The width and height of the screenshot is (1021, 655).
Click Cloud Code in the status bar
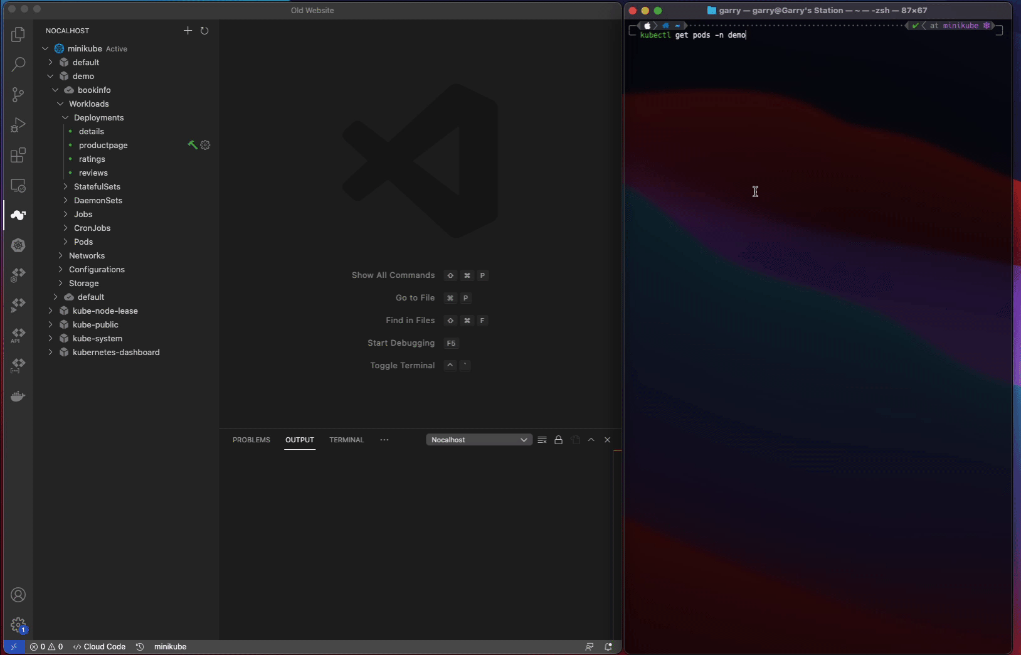[99, 647]
